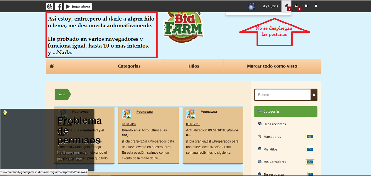The image size is (371, 176).
Task: Click the Marcadores star icon
Action: [x=259, y=136]
